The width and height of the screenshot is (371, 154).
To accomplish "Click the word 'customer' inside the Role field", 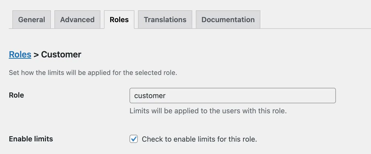I will pyautogui.click(x=150, y=96).
